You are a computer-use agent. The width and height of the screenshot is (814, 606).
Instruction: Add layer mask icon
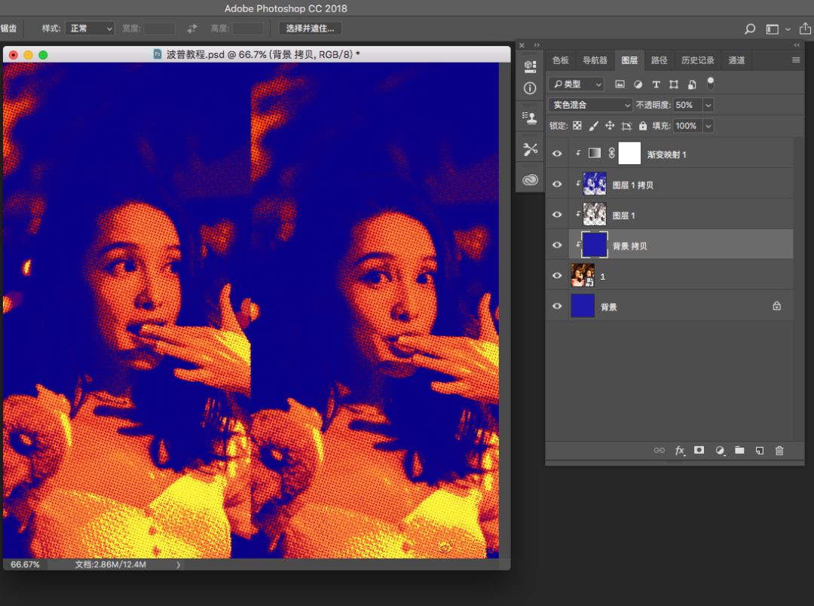(x=699, y=450)
